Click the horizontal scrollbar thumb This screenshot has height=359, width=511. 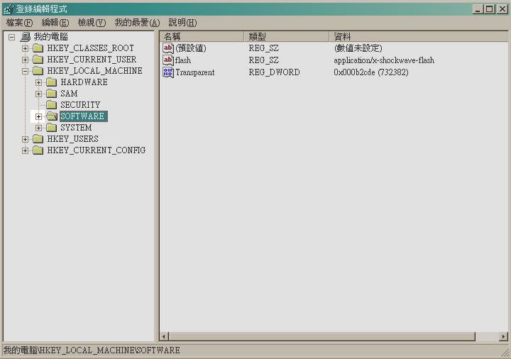[322, 336]
